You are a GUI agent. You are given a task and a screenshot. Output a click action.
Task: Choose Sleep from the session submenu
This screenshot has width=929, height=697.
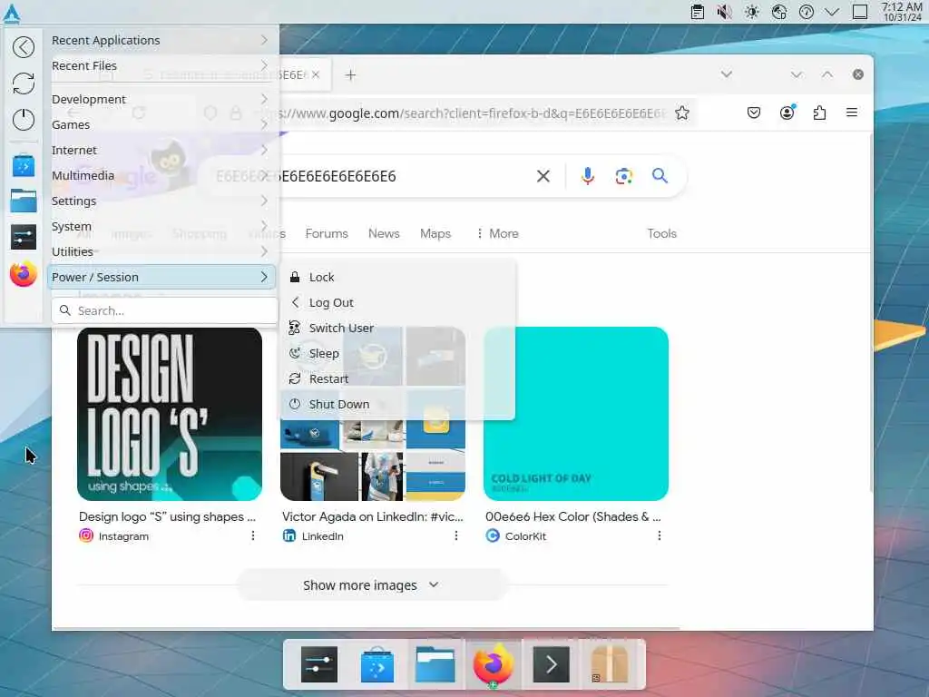(397, 354)
